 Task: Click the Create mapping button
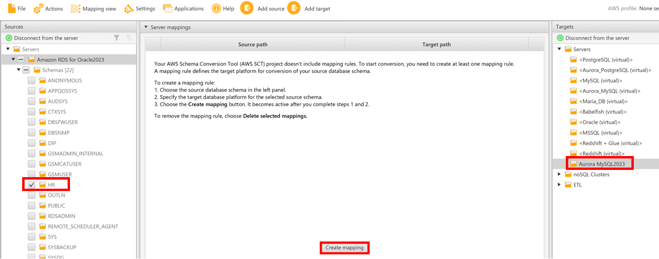pos(344,248)
